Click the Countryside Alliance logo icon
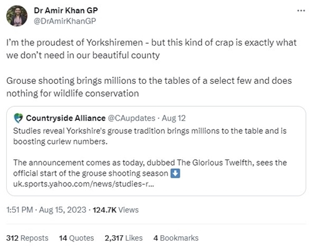Image resolution: width=313 pixels, height=247 pixels. pos(18,118)
